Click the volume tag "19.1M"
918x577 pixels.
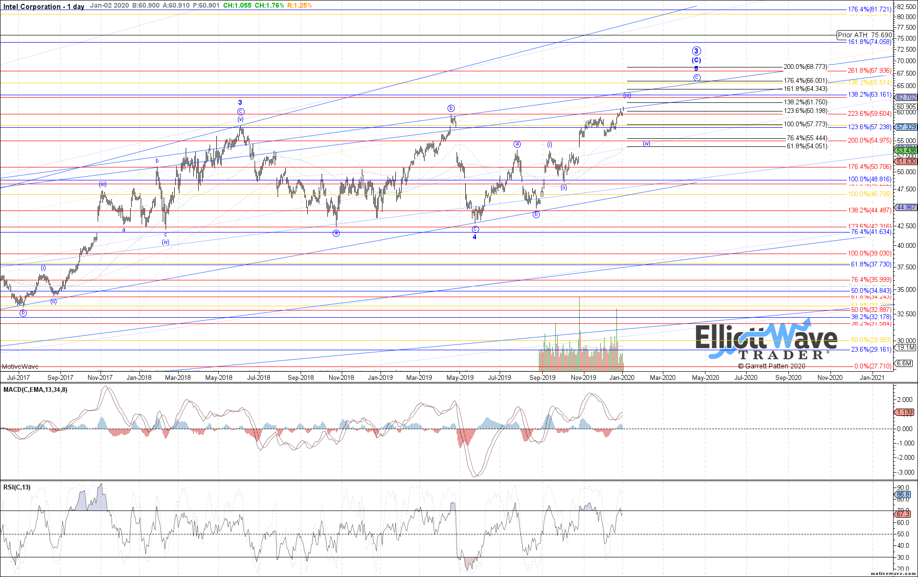pos(906,348)
